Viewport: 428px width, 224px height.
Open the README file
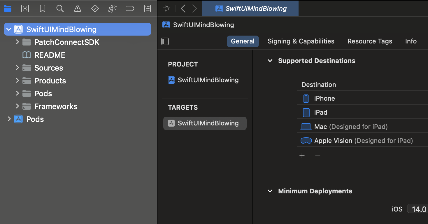pos(50,55)
